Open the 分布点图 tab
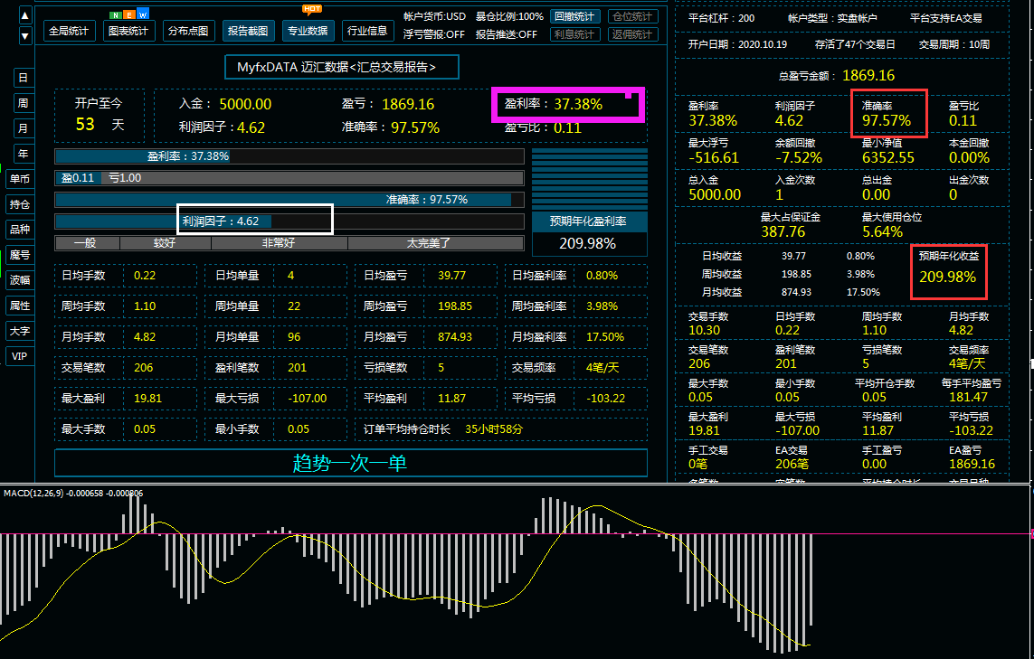This screenshot has height=659, width=1034. (x=188, y=31)
